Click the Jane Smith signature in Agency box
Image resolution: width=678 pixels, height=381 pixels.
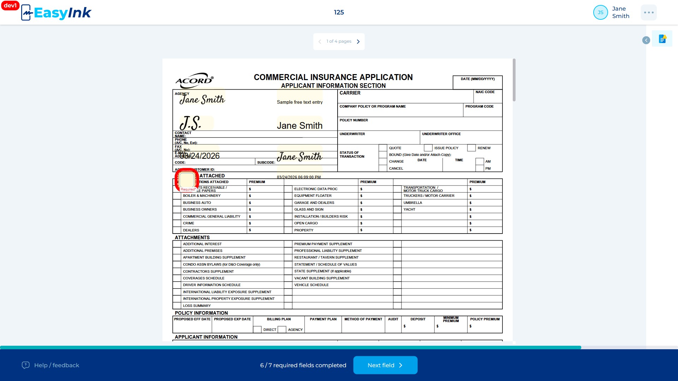pyautogui.click(x=202, y=99)
